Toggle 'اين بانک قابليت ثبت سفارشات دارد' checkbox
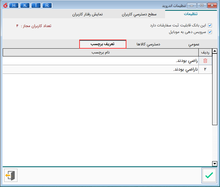Image resolution: width=220 pixels, height=187 pixels. point(210,26)
